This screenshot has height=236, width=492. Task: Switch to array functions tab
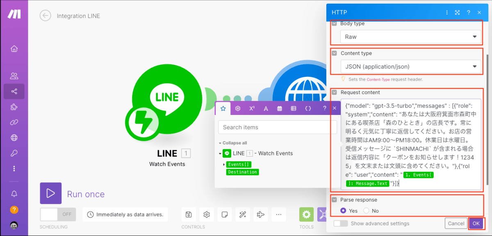click(294, 108)
